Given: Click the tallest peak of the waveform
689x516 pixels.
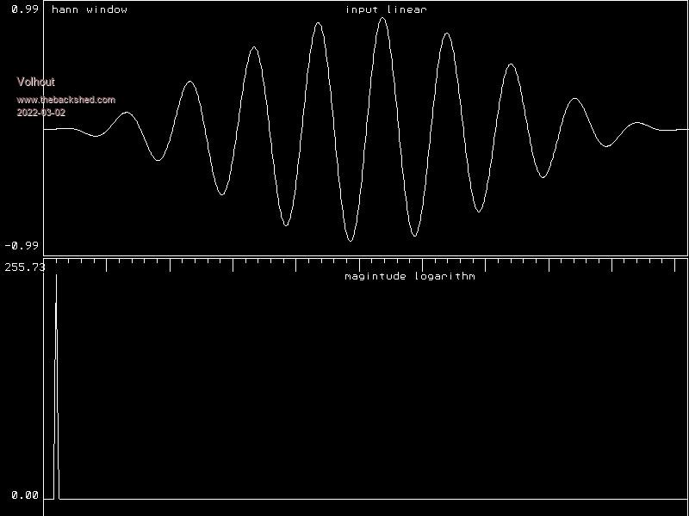Looking at the screenshot, I should [x=382, y=18].
